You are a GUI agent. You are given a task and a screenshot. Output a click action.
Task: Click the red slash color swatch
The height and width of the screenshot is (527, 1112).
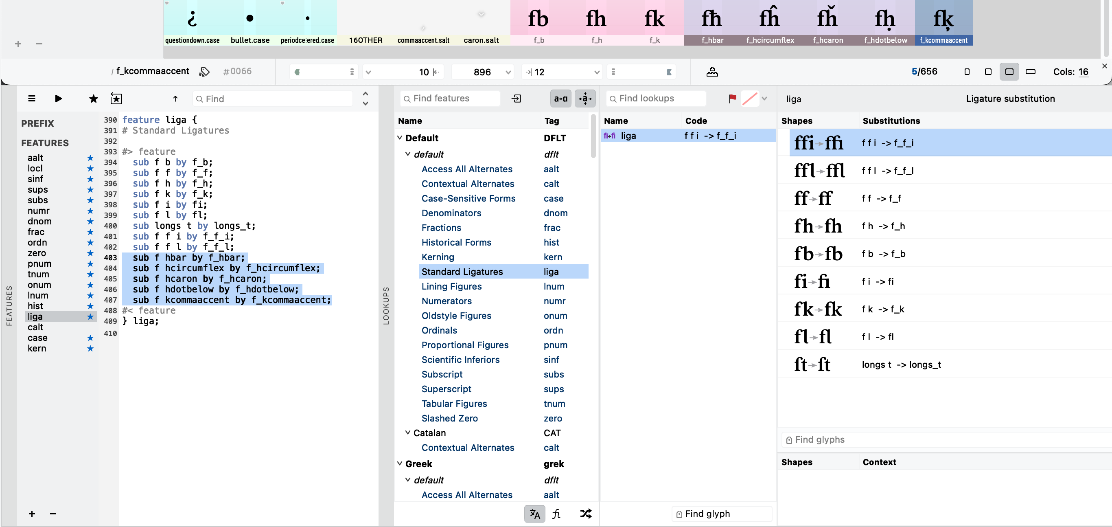click(750, 99)
